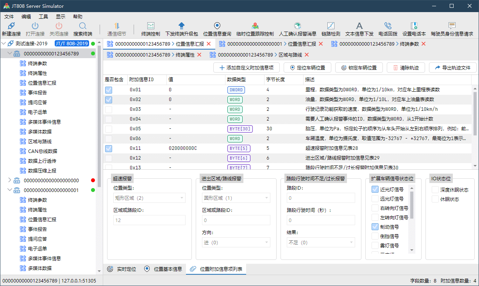This screenshot has width=479, height=286.
Task: Click the additional info table vertical scrollbar
Action: coord(475,113)
